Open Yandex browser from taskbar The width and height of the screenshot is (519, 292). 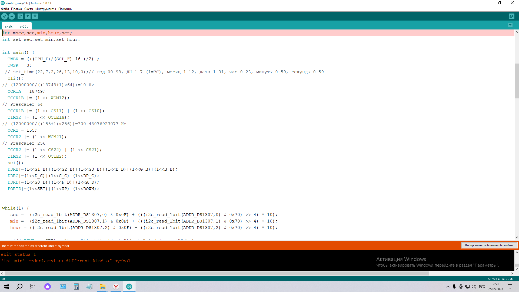click(x=116, y=287)
